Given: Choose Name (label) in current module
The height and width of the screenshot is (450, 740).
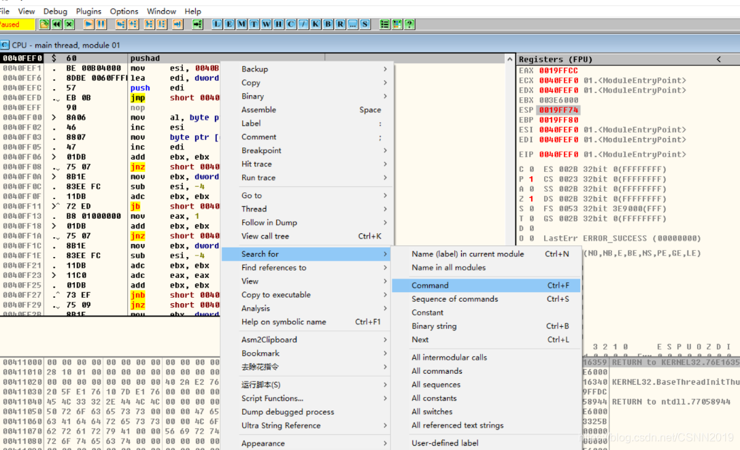Looking at the screenshot, I should pos(486,254).
